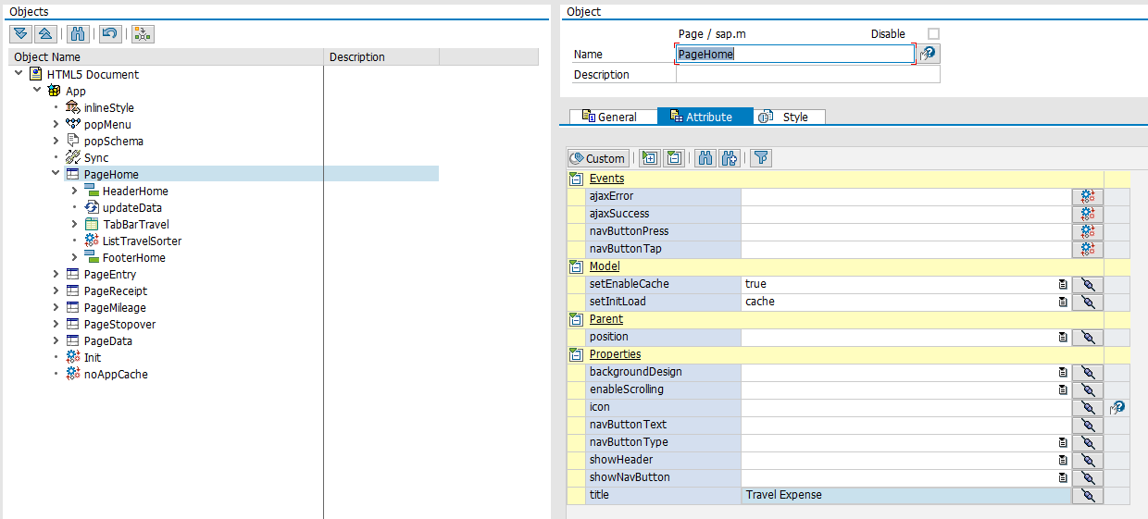
Task: Expand the PageEntry tree node
Action: (57, 275)
